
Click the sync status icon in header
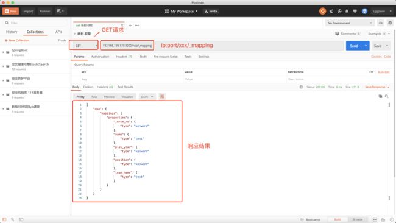[322, 11]
